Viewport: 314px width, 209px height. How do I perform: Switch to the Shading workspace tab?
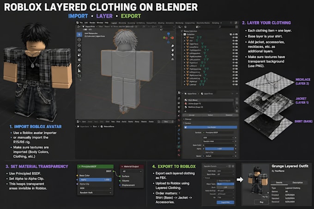click(161, 23)
